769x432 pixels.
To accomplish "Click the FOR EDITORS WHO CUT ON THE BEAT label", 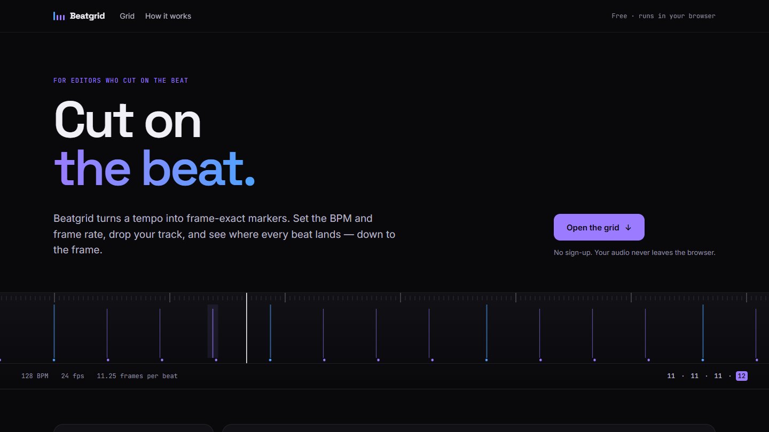I will tap(121, 81).
